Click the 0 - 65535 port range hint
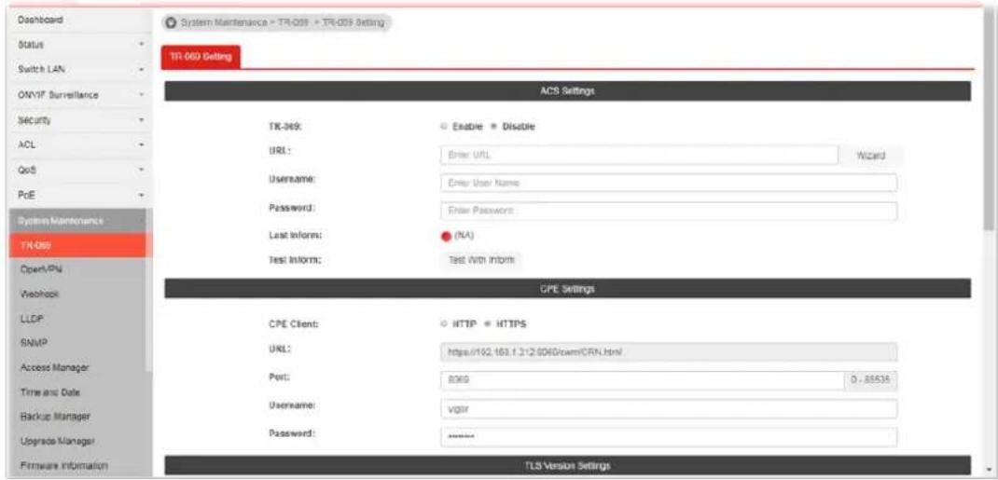Image resolution: width=998 pixels, height=480 pixels. 870,381
